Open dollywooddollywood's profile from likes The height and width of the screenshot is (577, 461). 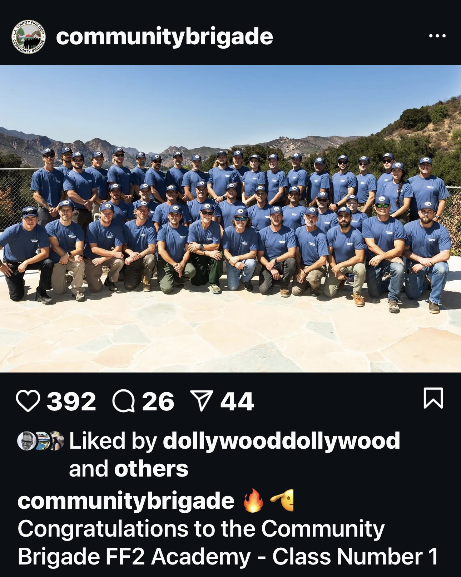(x=281, y=441)
